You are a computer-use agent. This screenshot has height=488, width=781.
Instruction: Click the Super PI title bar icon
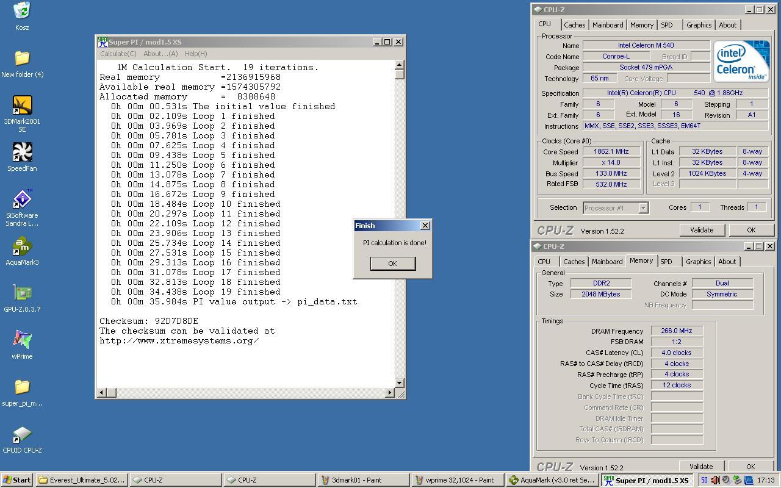(103, 41)
